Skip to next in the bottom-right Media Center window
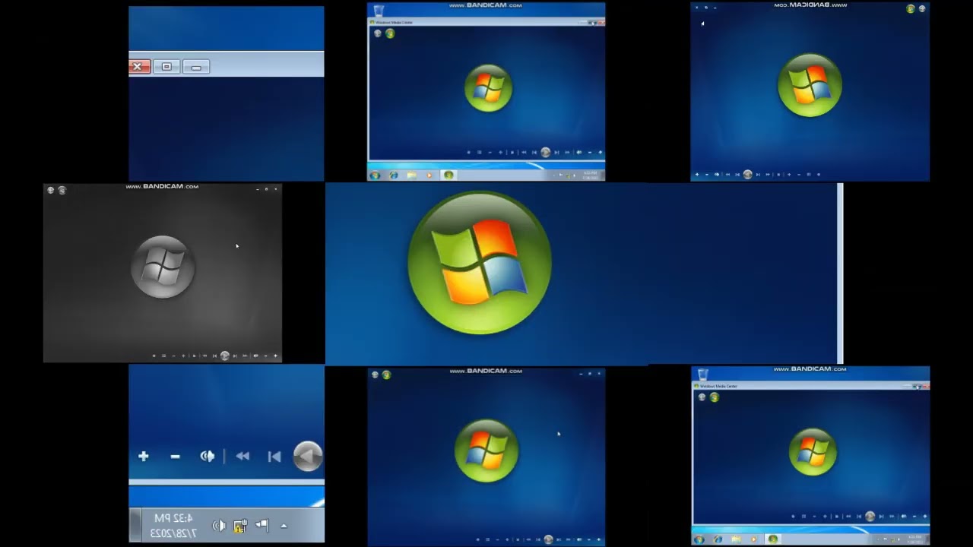 (881, 517)
